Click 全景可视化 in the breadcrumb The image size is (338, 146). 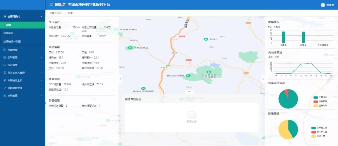tap(55, 13)
